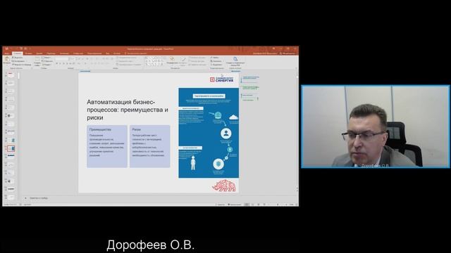The height and width of the screenshot is (253, 451).
Task: Select the Преимущества text box on slide
Action: pos(107,146)
